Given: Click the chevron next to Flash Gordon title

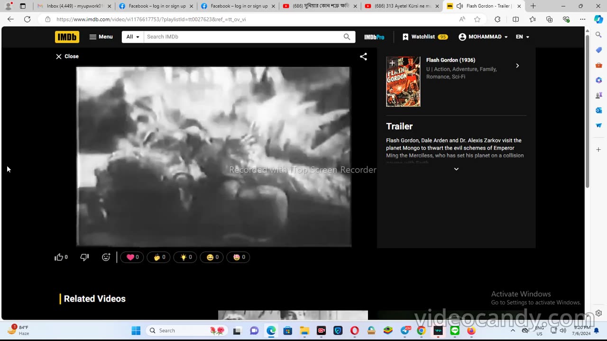Looking at the screenshot, I should (x=517, y=66).
